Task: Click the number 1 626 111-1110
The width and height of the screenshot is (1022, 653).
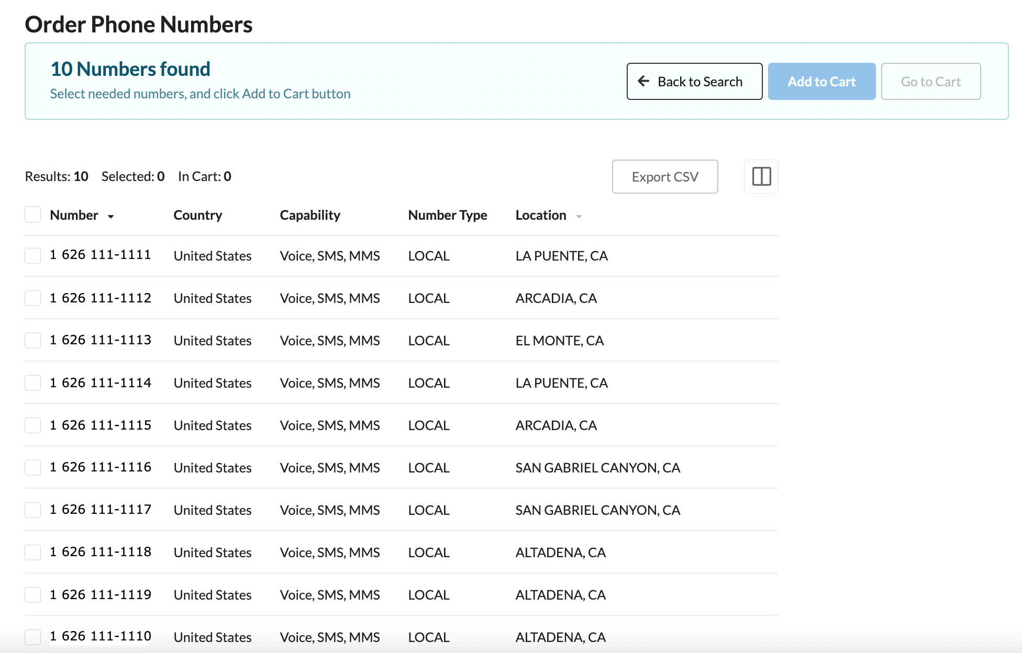Action: pyautogui.click(x=101, y=636)
